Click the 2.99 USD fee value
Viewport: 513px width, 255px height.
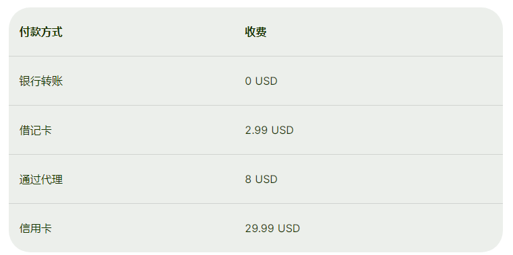coord(269,131)
